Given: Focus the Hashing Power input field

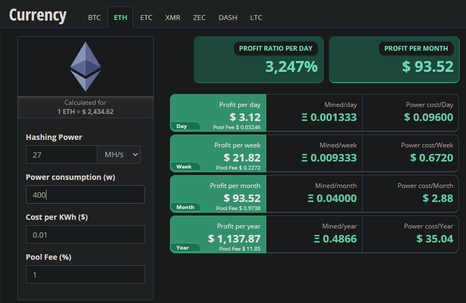Looking at the screenshot, I should 62,154.
